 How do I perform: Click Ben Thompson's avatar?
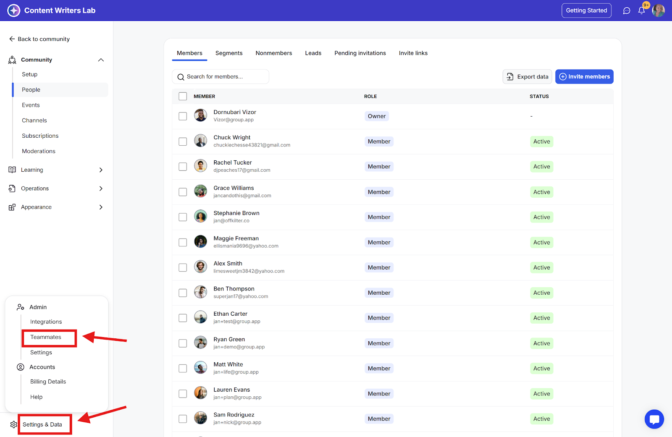pyautogui.click(x=201, y=292)
